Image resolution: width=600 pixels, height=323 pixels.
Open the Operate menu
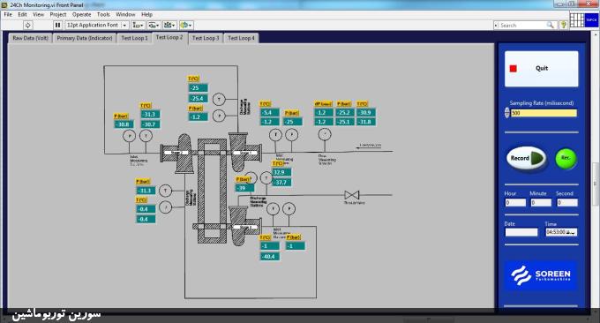tap(81, 14)
